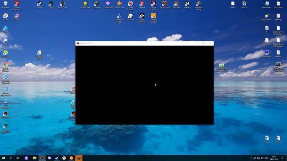This screenshot has height=161, width=287.
Task: Open the uTorrent desktop shortcut
Action: tap(5, 54)
